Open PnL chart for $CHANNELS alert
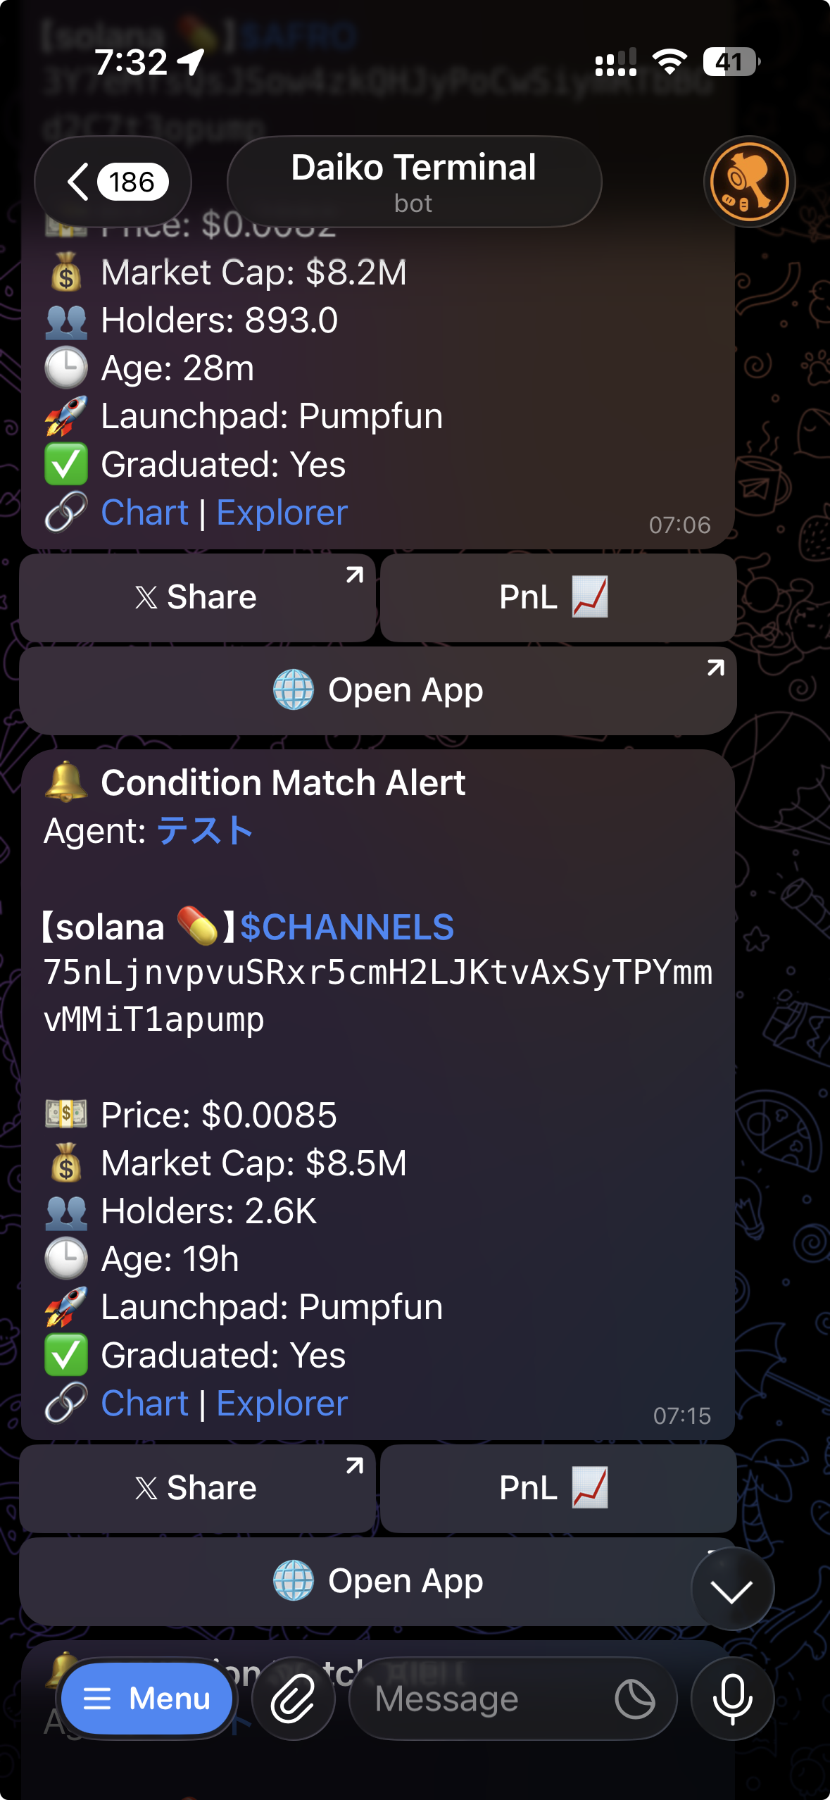The width and height of the screenshot is (830, 1800). (x=556, y=1488)
